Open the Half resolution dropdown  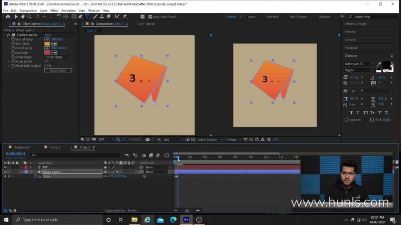pos(173,140)
